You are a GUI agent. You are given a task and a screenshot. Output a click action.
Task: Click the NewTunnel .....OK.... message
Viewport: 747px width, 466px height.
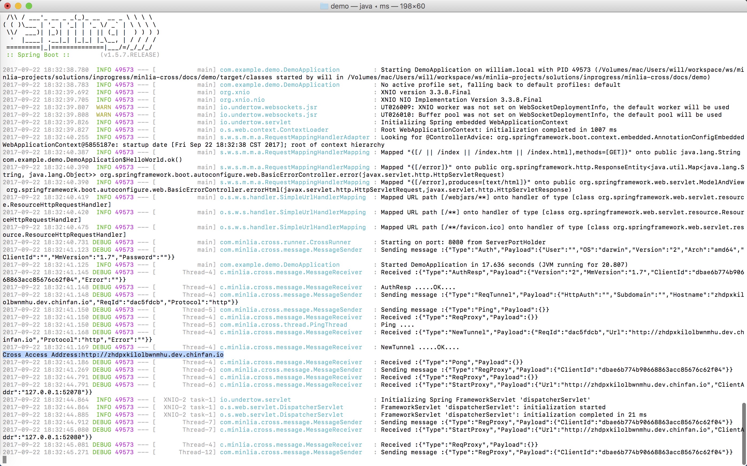[420, 347]
